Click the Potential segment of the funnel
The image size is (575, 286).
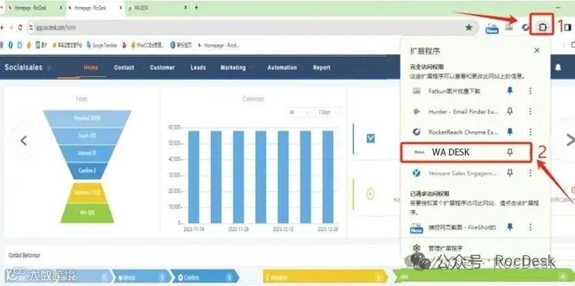87,119
